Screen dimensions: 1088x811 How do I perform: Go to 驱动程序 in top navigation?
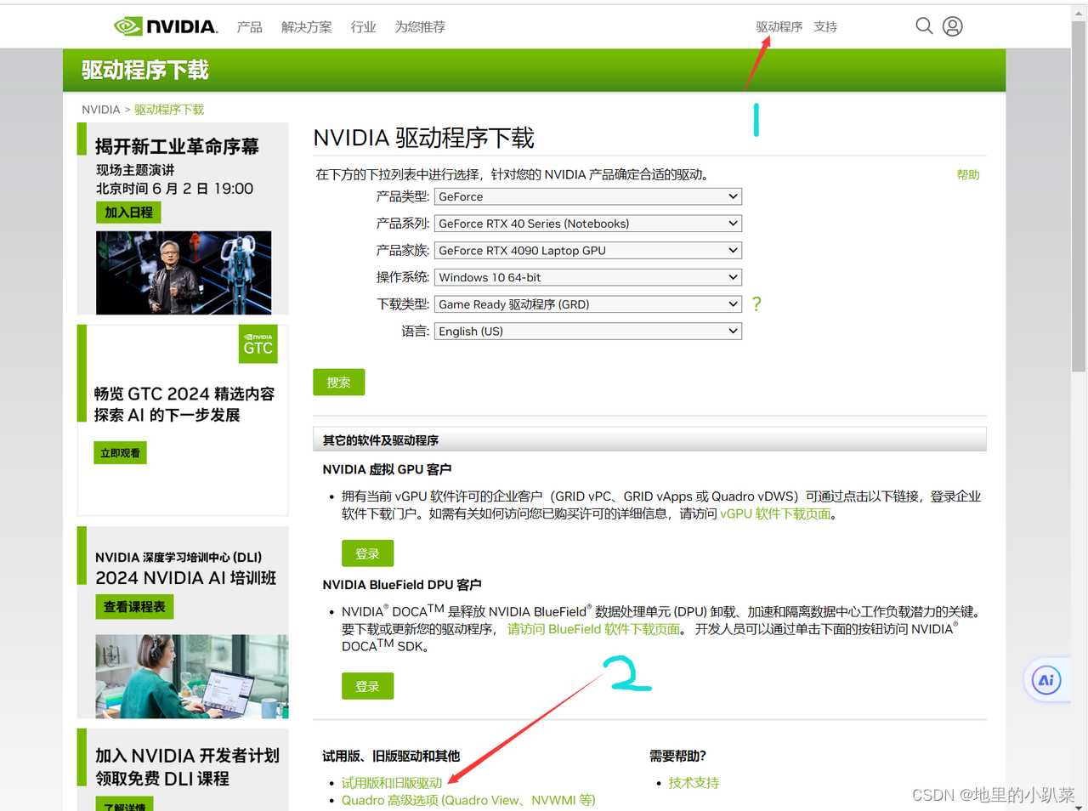click(779, 27)
